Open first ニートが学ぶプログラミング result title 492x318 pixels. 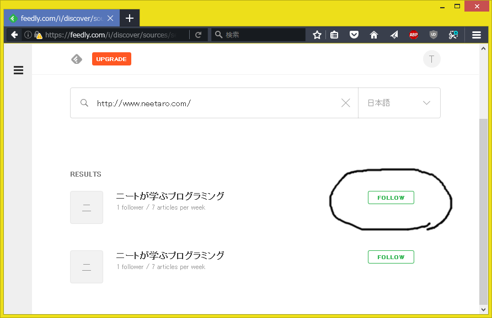point(170,196)
